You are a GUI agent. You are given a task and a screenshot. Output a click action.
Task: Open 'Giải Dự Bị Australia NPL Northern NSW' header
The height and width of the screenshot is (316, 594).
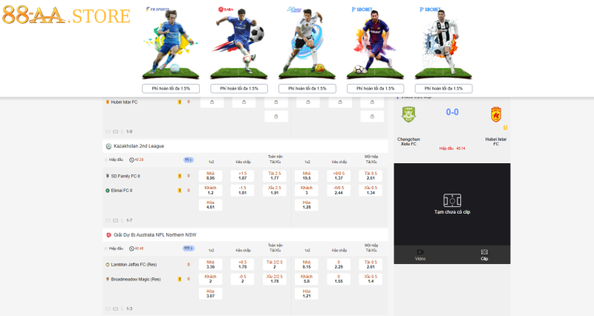(245, 235)
